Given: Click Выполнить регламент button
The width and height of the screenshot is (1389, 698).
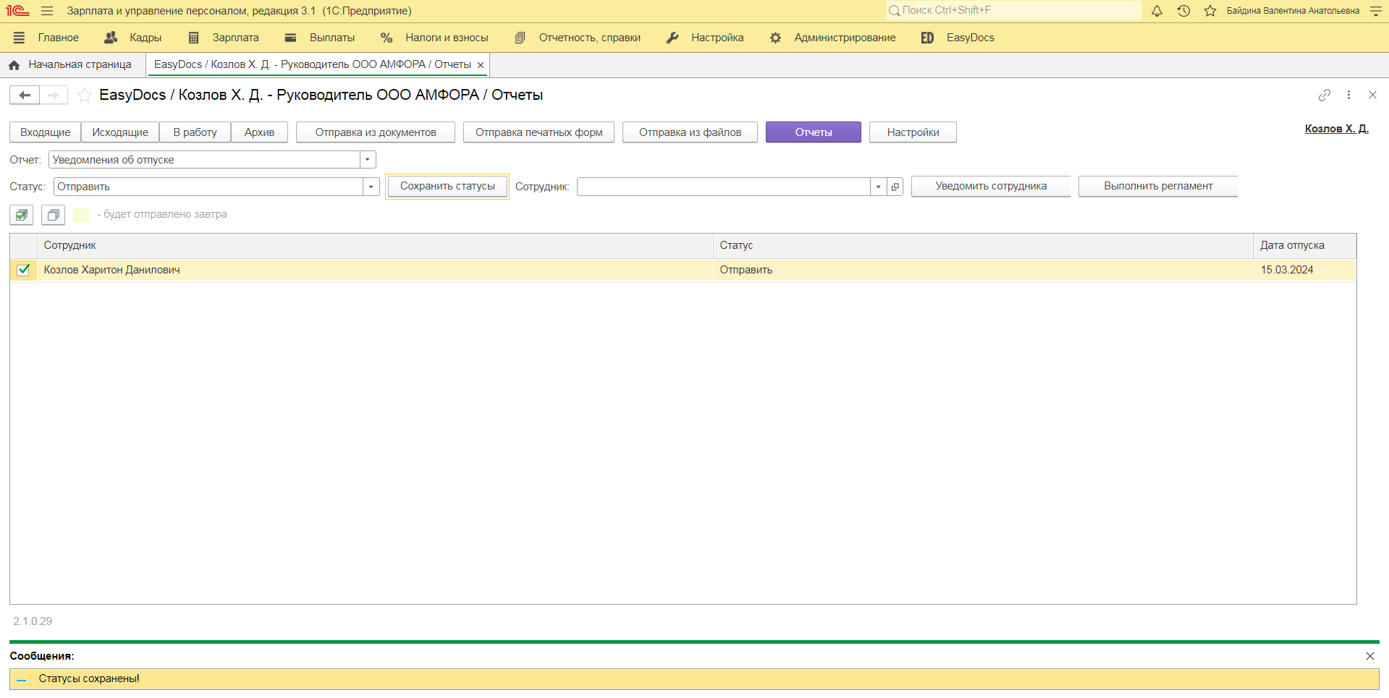Looking at the screenshot, I should [x=1158, y=187].
